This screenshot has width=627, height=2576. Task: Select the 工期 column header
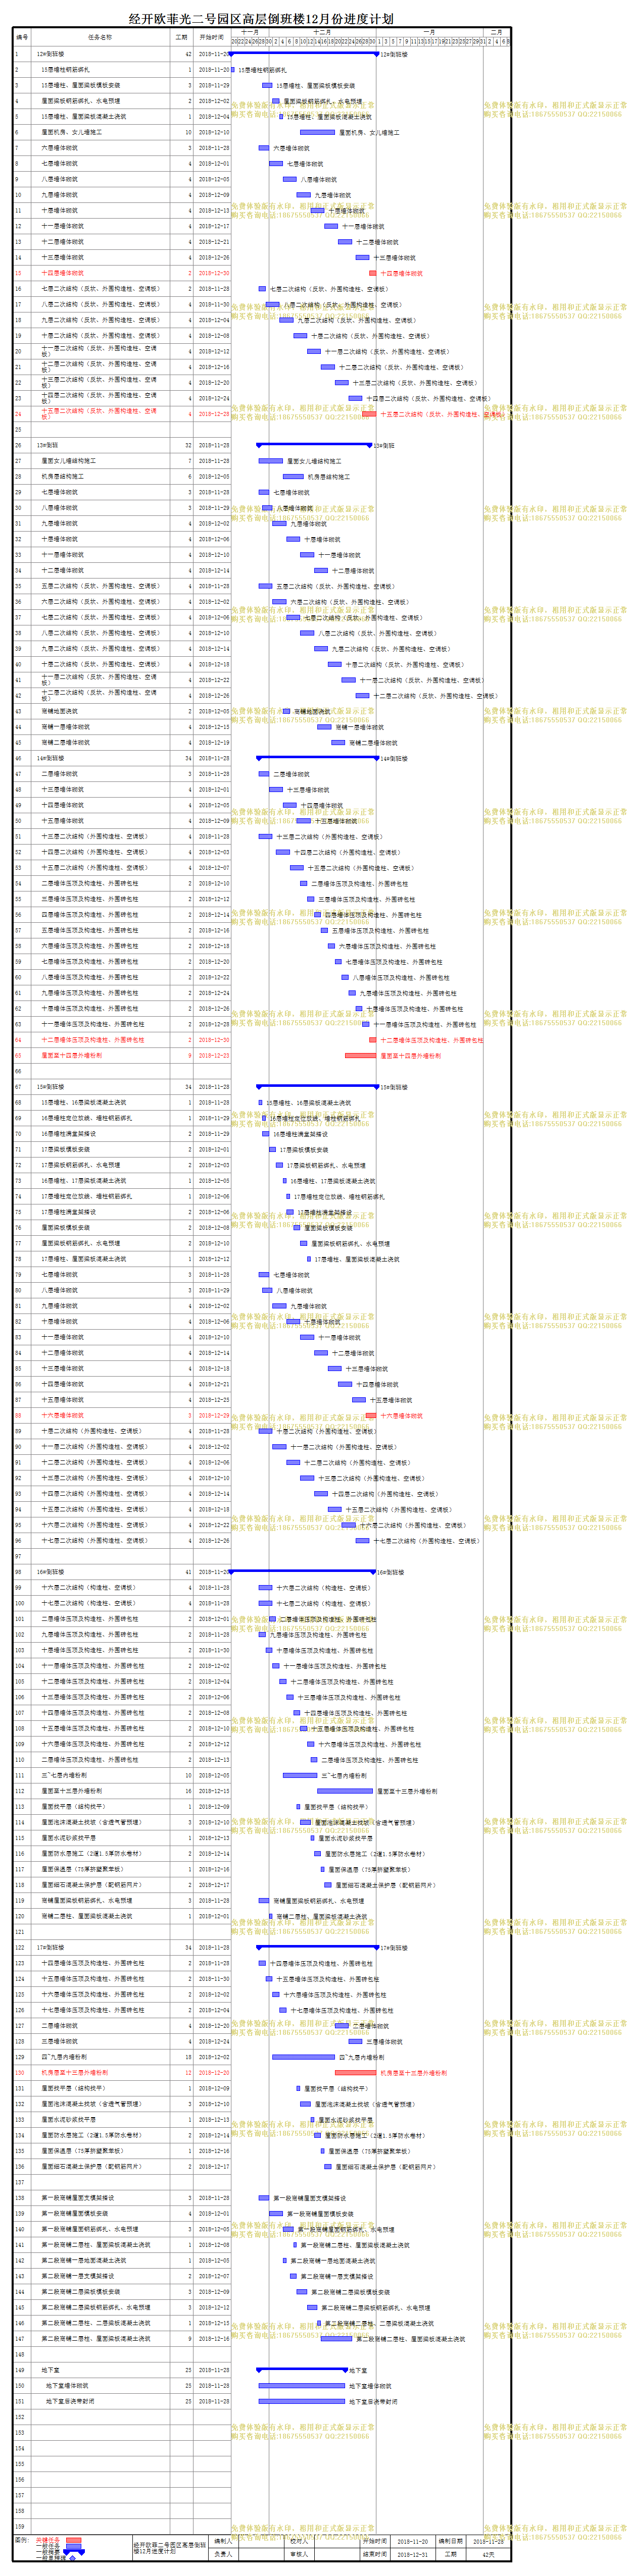(181, 37)
